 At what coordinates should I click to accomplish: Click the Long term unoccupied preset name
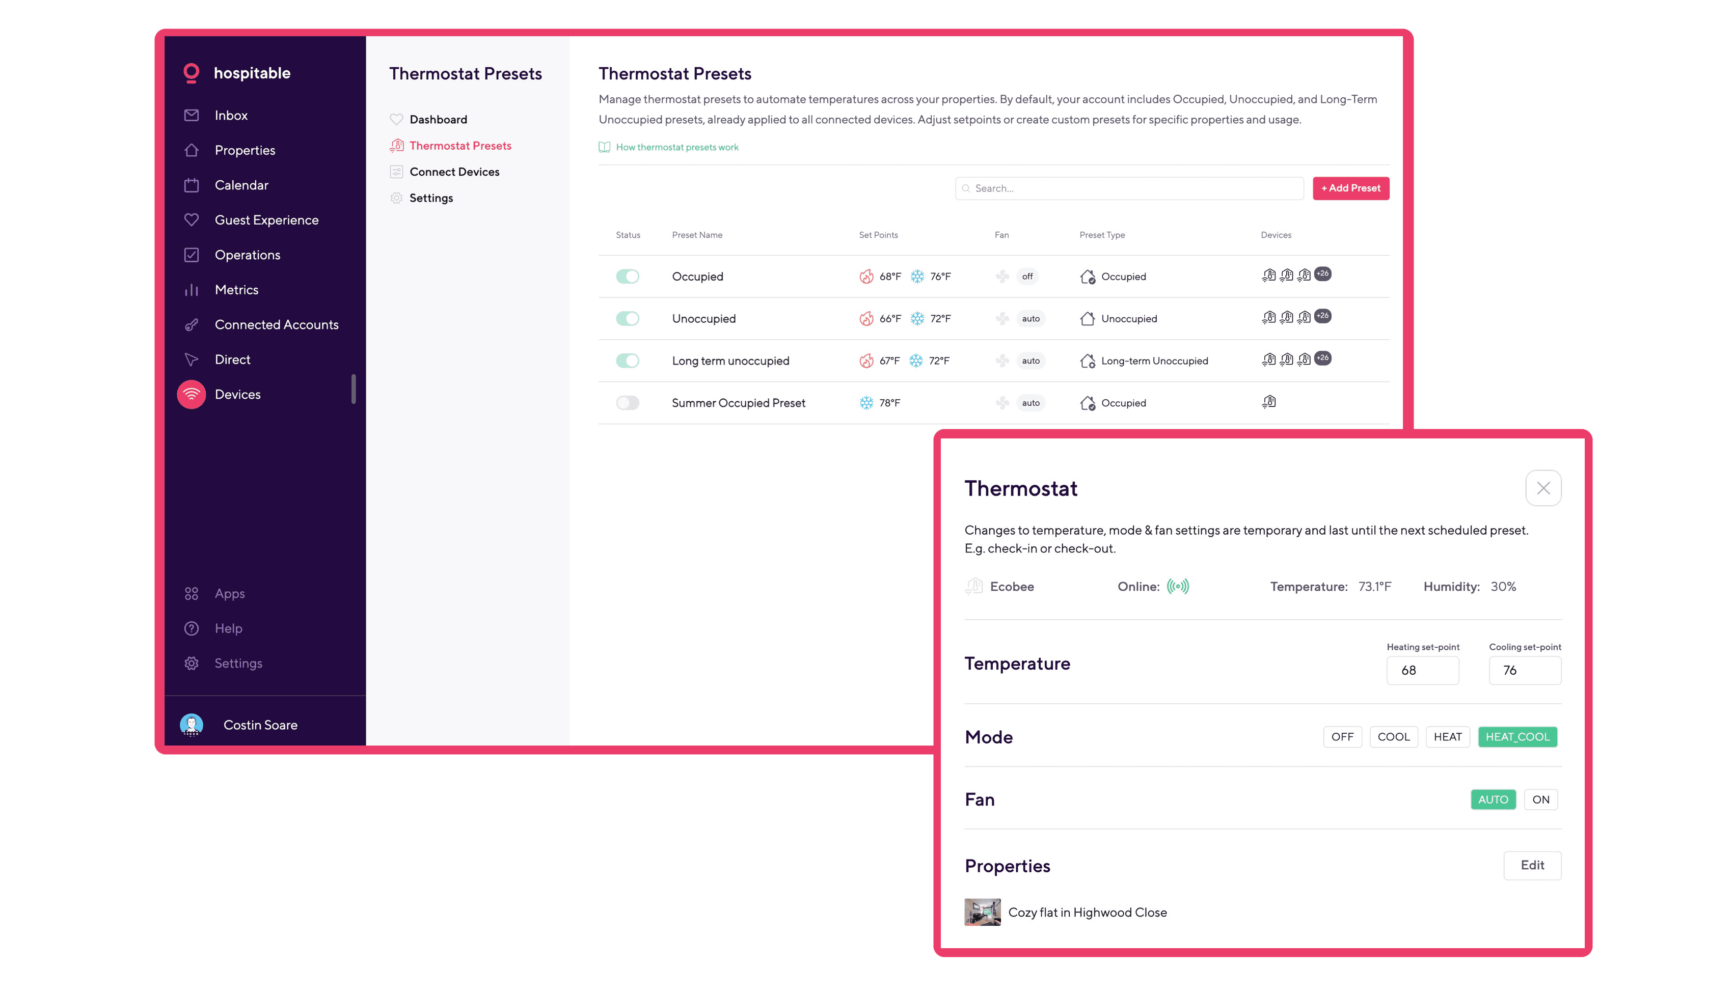click(x=730, y=361)
